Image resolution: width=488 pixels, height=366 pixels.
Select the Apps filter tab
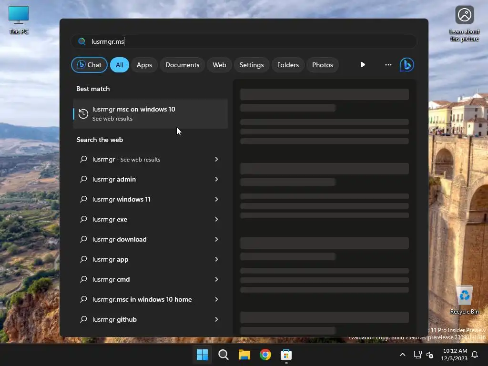[144, 65]
